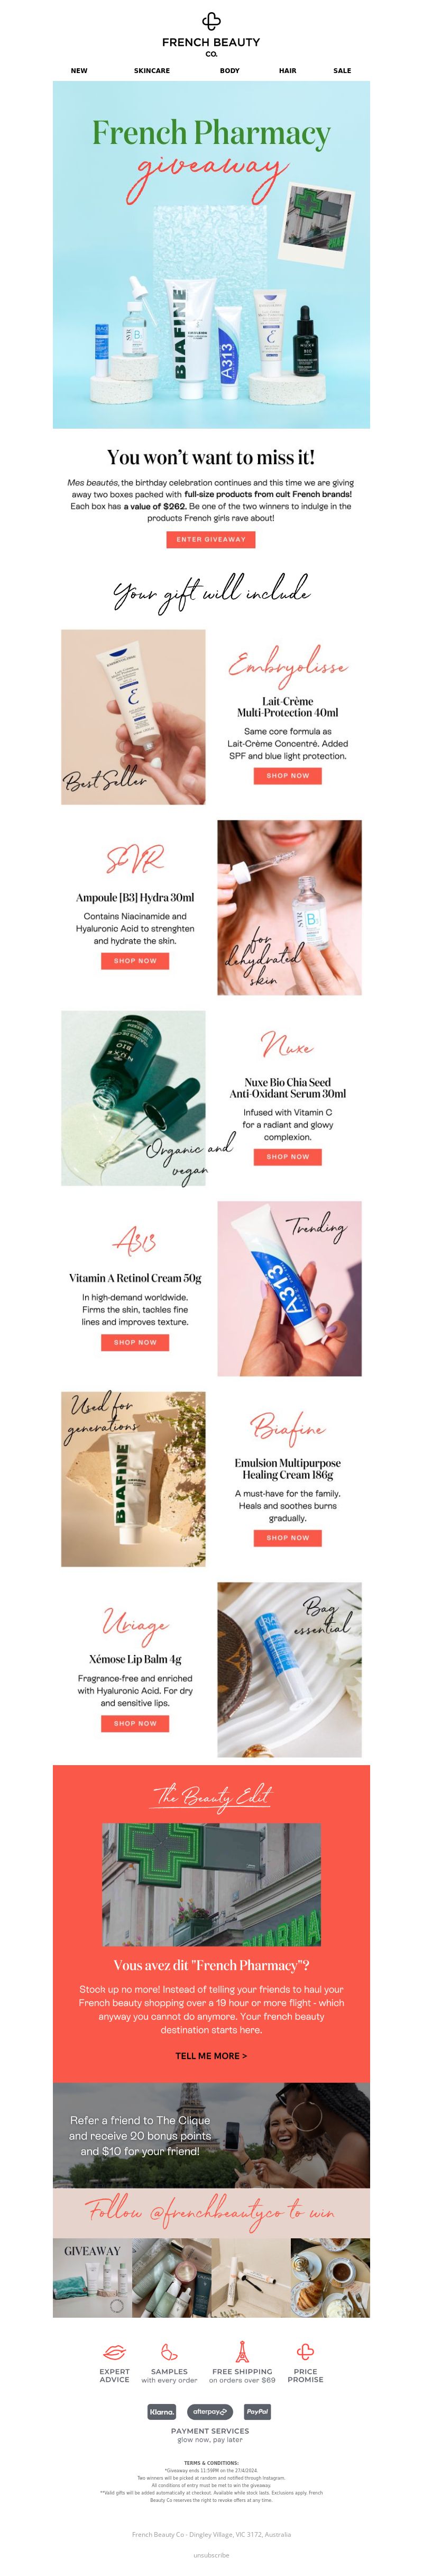This screenshot has width=423, height=2576.
Task: Open the HAIR navigation link
Action: point(287,71)
